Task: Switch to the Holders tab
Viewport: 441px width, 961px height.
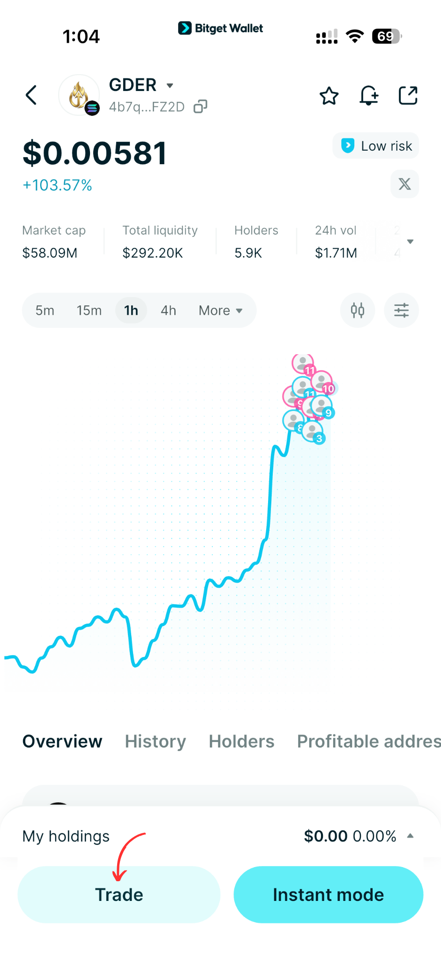Action: click(241, 741)
